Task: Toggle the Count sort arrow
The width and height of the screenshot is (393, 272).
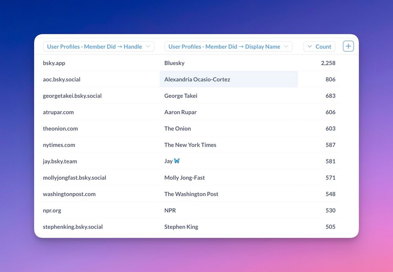Action: [x=310, y=46]
